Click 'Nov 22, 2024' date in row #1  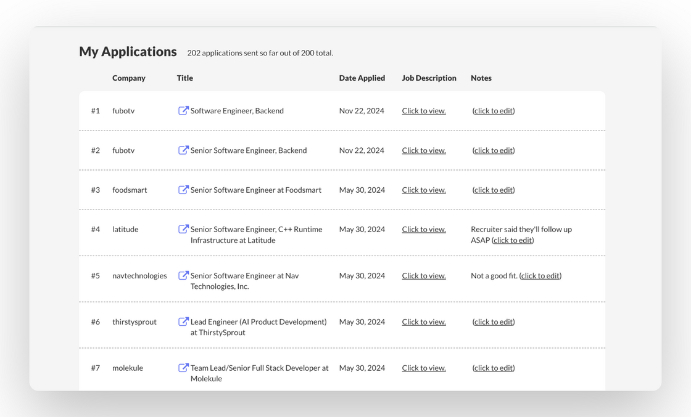point(362,111)
